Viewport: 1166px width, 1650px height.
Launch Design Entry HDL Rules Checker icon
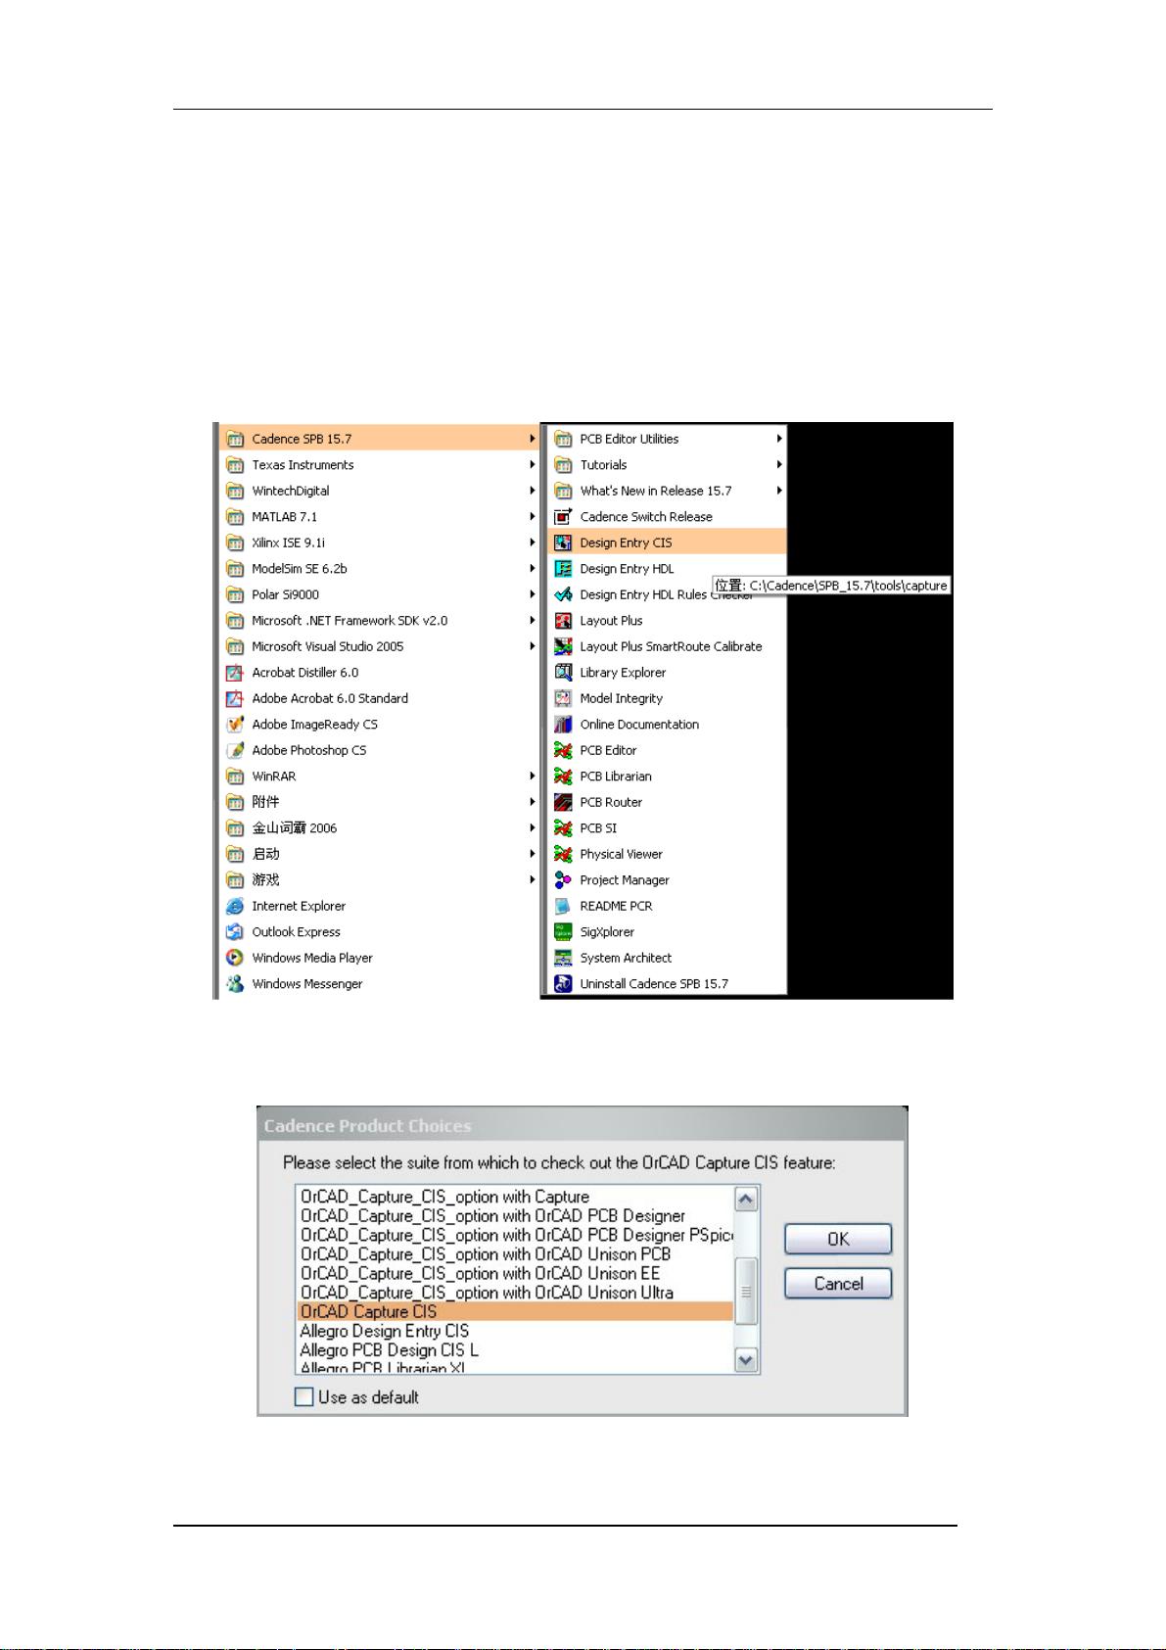pyautogui.click(x=563, y=594)
